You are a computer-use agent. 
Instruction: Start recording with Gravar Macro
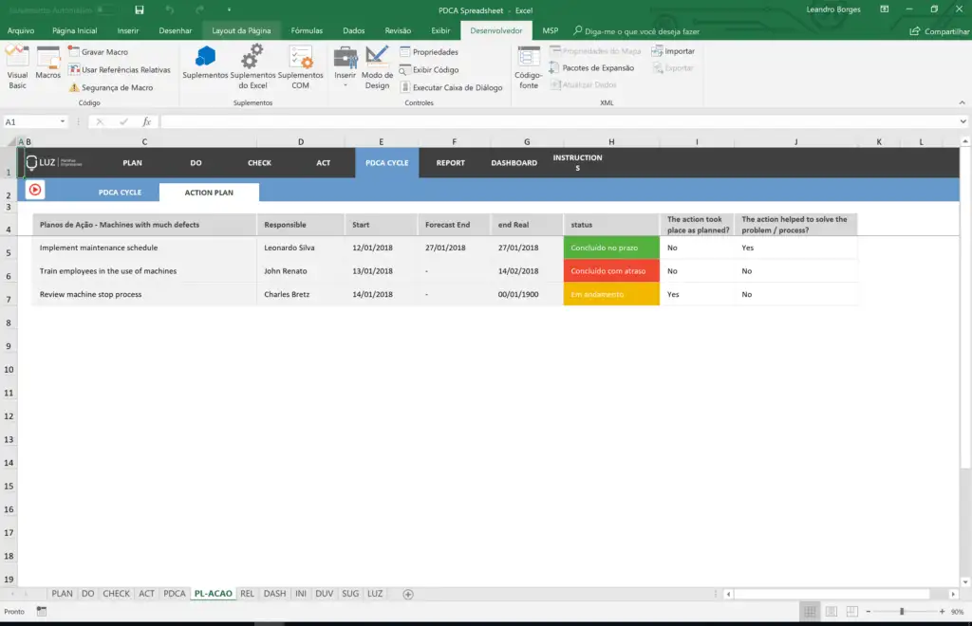click(98, 52)
